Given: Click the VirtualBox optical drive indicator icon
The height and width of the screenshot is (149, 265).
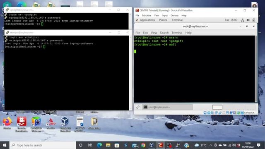Looking at the screenshot, I should click(209, 113).
